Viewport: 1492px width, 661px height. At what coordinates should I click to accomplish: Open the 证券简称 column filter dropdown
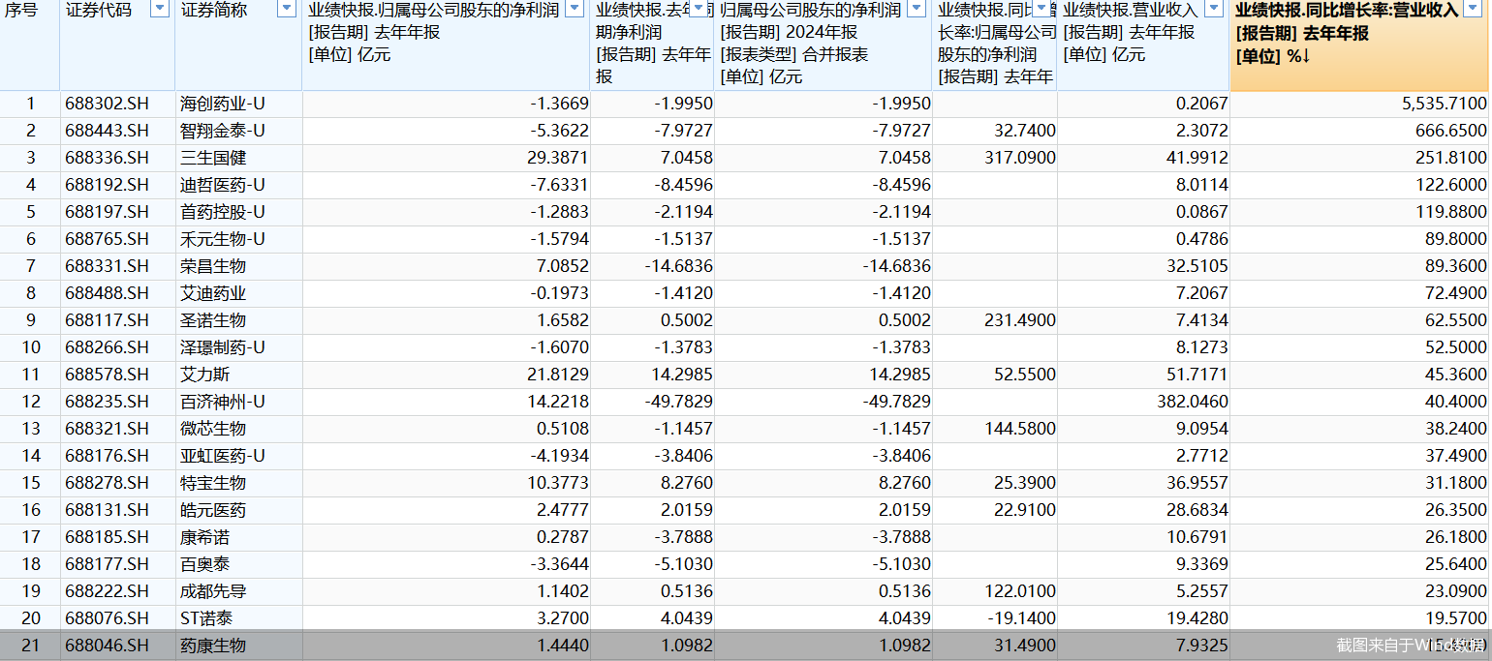pyautogui.click(x=287, y=10)
